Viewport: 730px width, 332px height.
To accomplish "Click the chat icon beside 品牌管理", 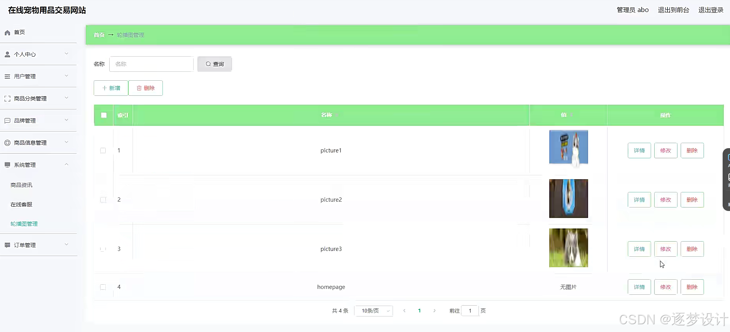I will point(7,121).
